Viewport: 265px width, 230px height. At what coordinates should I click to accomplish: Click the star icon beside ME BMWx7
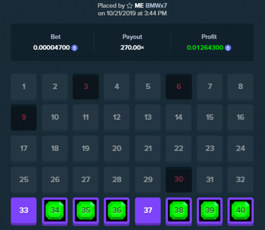129,6
